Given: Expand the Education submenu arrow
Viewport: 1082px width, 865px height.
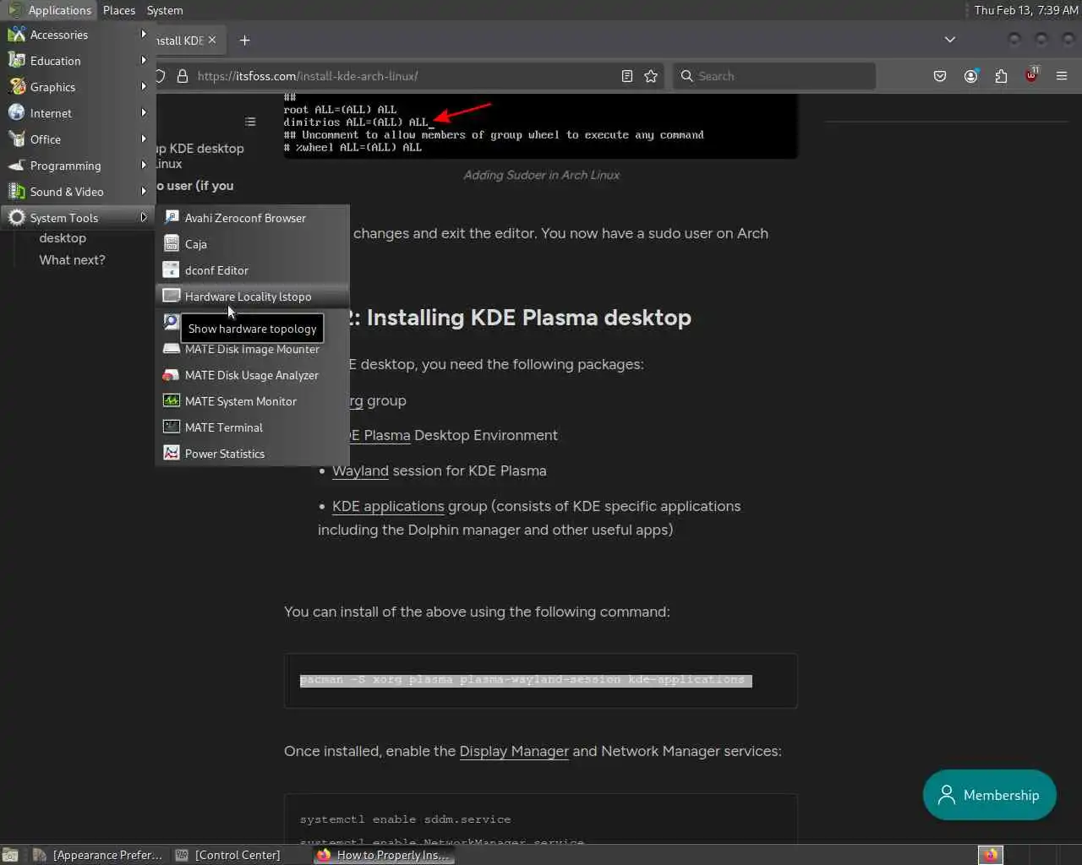Looking at the screenshot, I should (x=144, y=61).
